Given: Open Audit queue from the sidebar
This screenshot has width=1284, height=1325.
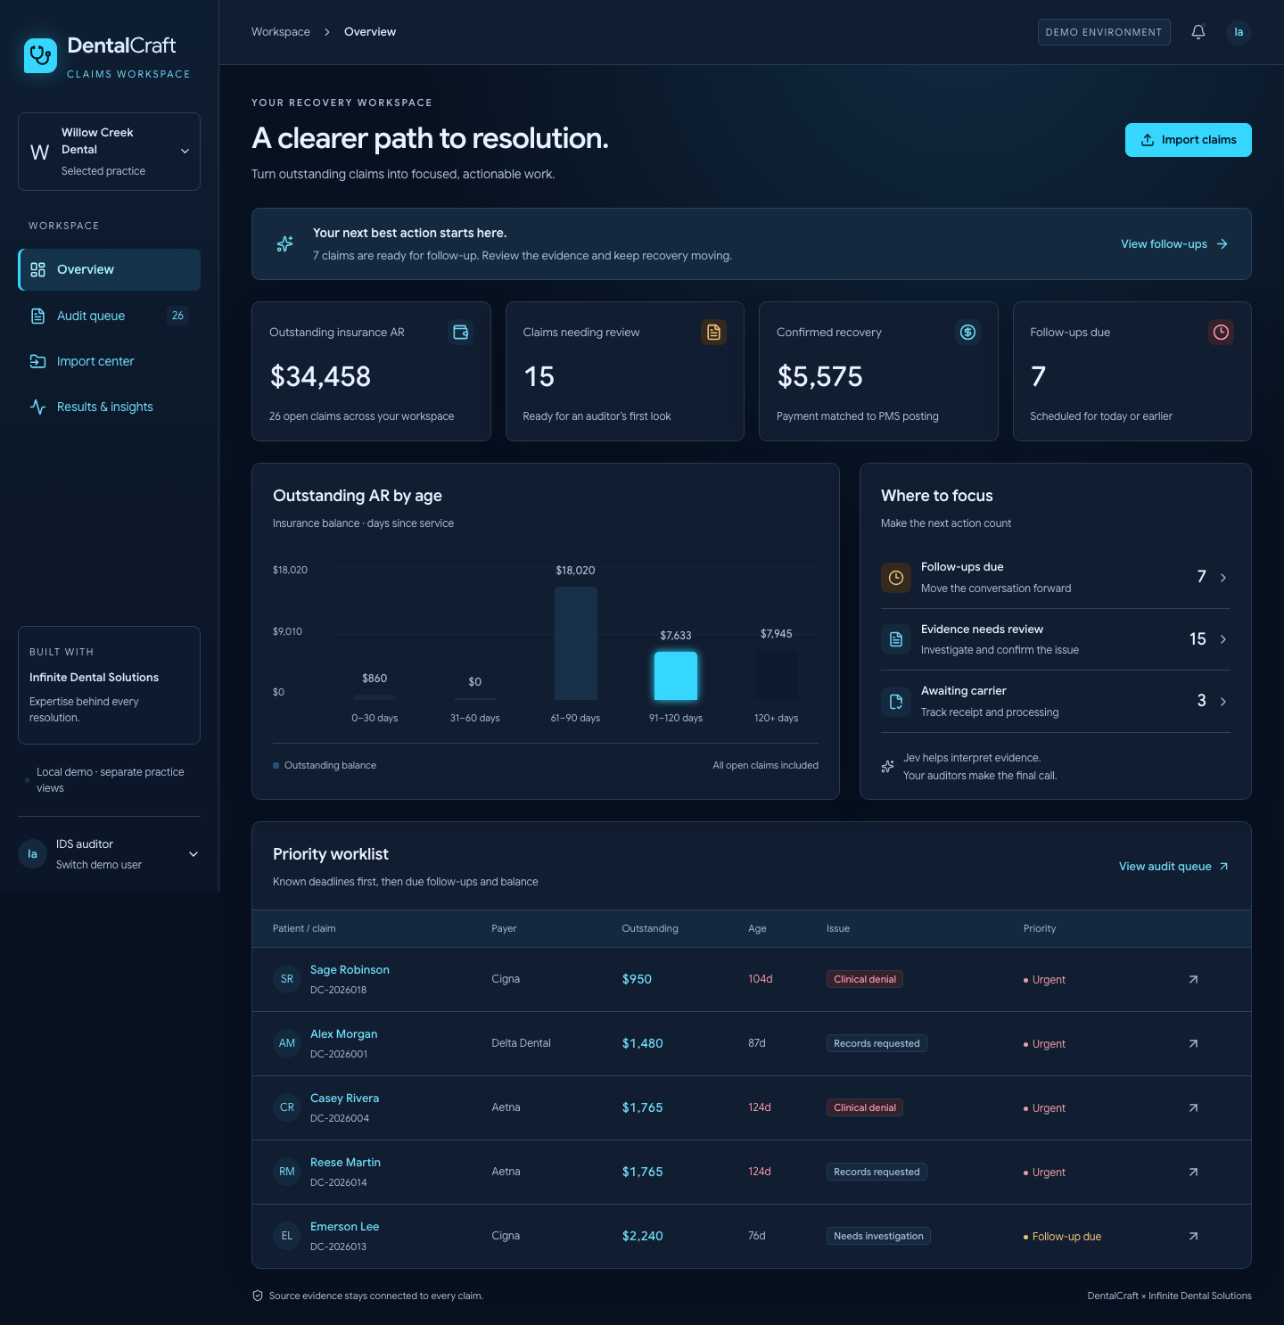Looking at the screenshot, I should (x=109, y=316).
